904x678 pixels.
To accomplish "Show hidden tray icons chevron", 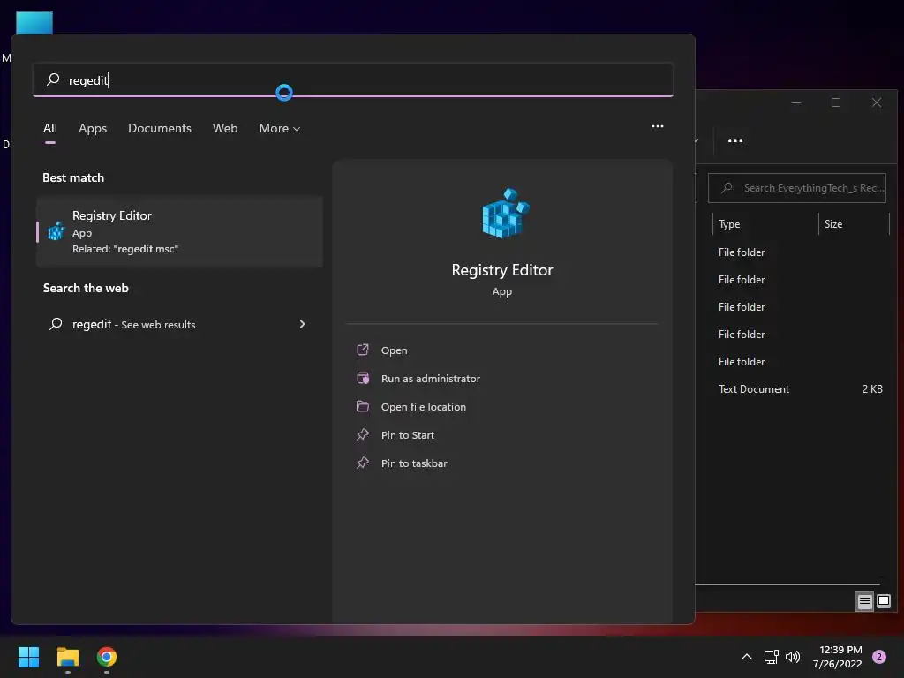I will (x=747, y=657).
